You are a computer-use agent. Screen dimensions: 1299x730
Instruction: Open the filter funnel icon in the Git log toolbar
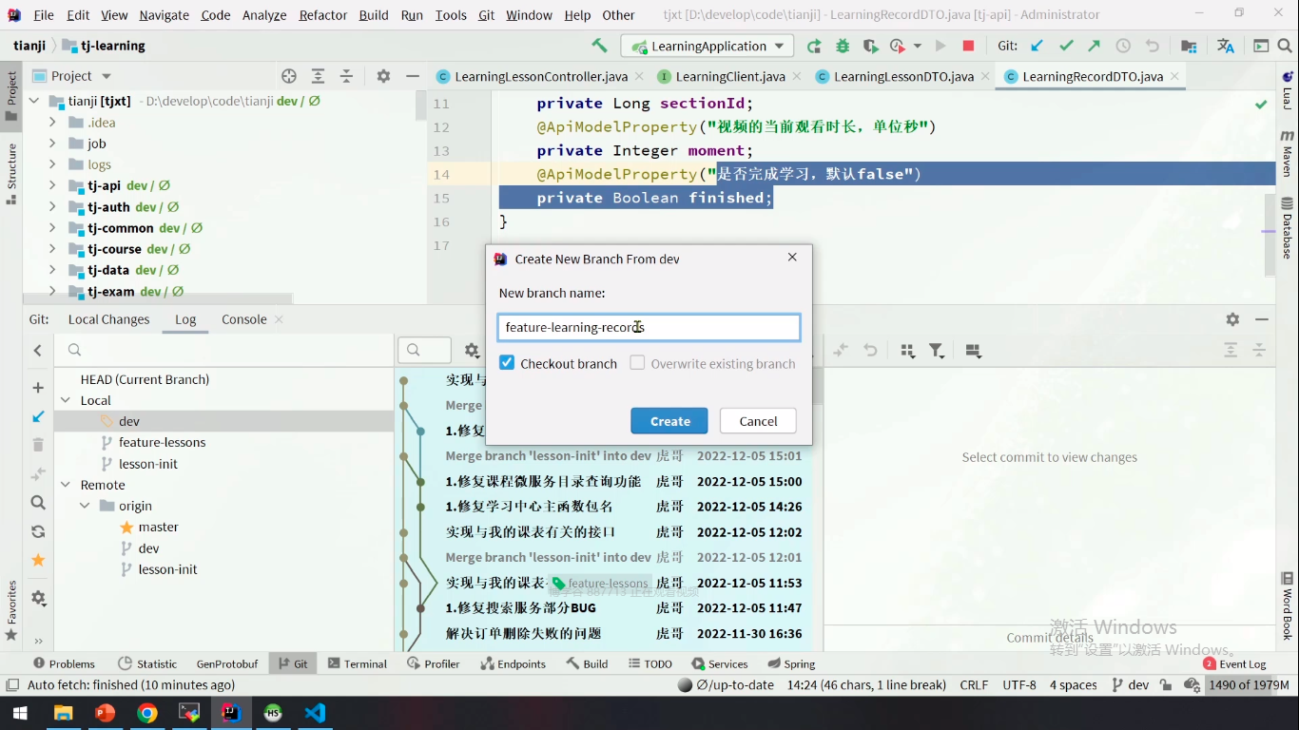click(937, 351)
